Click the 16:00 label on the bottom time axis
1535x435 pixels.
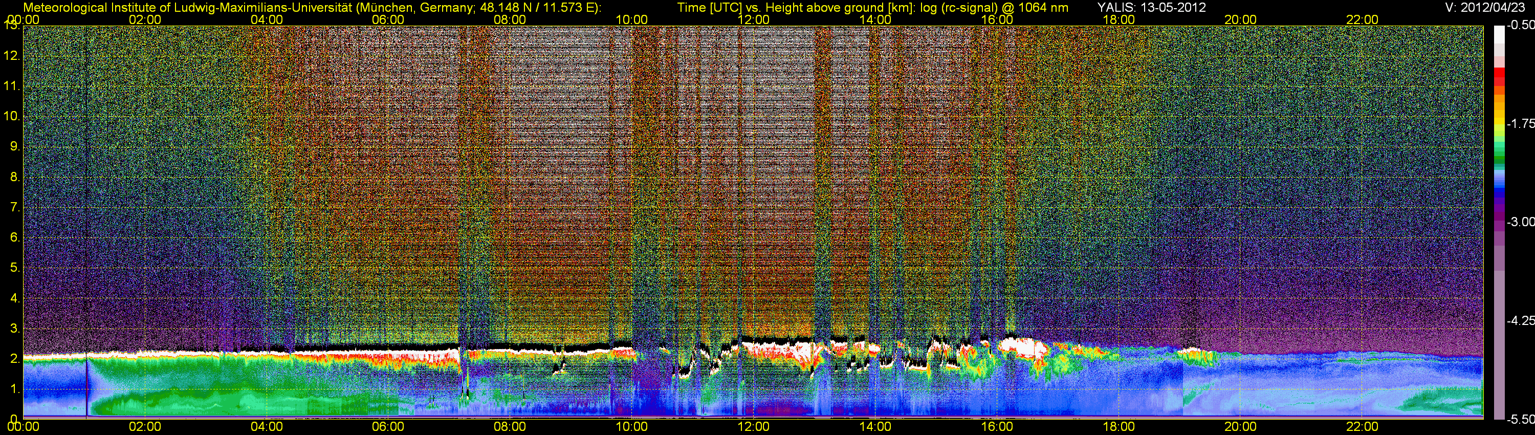[x=997, y=427]
